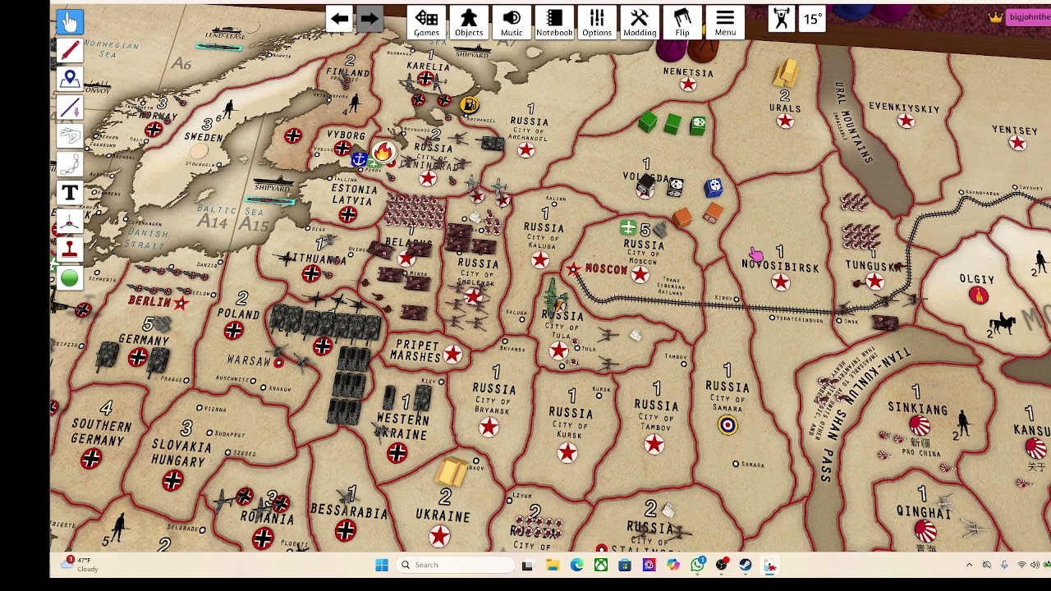Click the green die left of the others

(648, 122)
